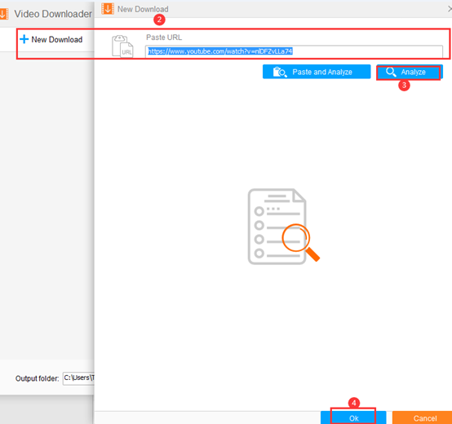The width and height of the screenshot is (452, 424).
Task: Click the document search illustration in dialog center
Action: [x=284, y=227]
